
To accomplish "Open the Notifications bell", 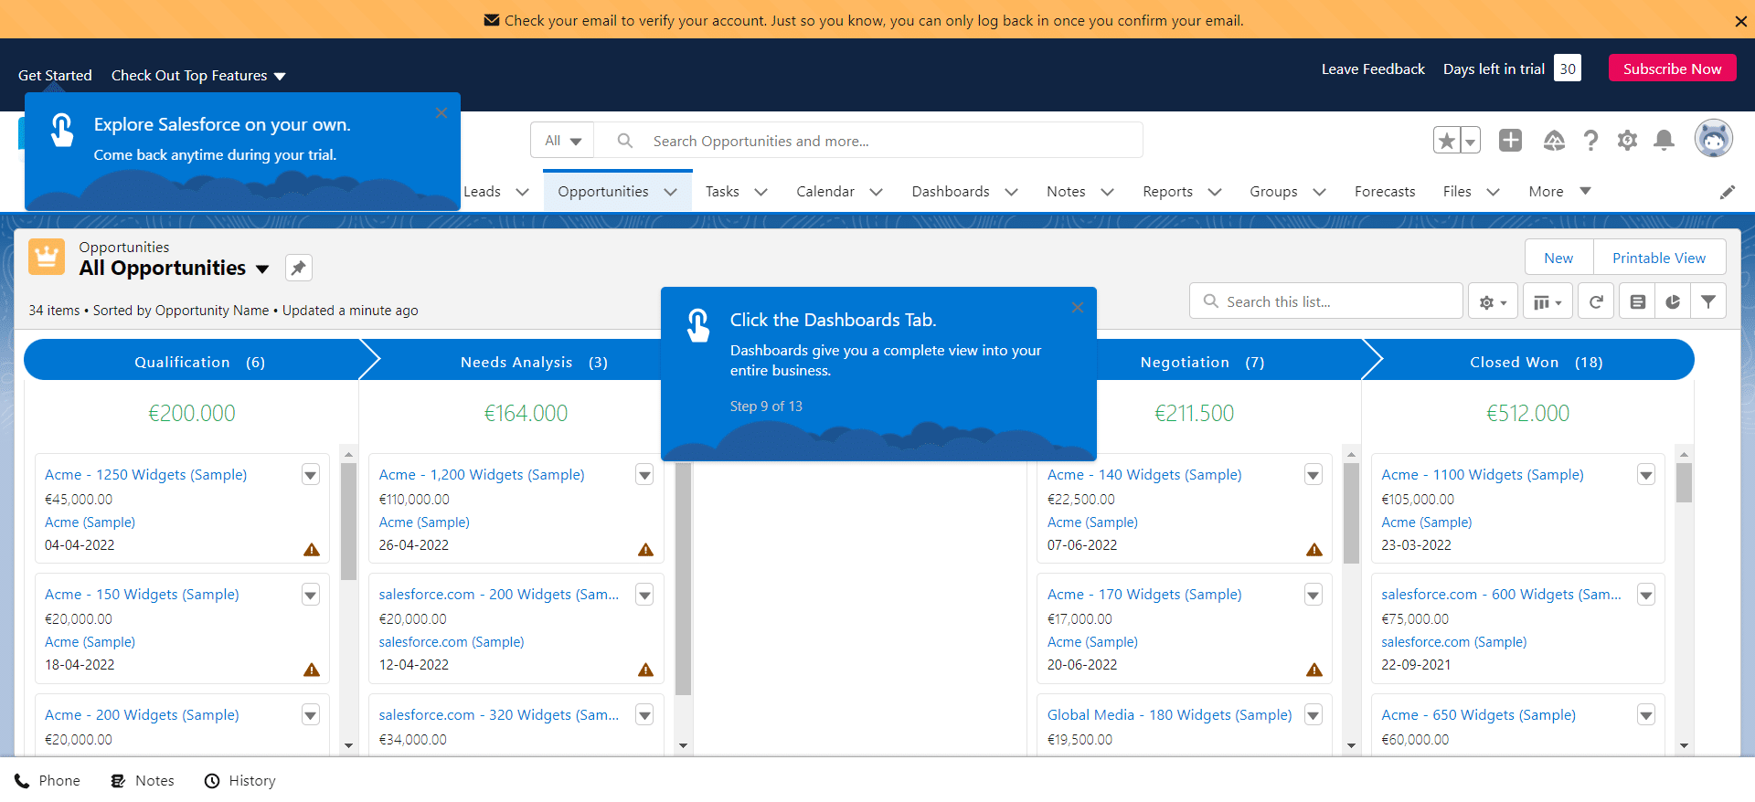I will (1665, 141).
